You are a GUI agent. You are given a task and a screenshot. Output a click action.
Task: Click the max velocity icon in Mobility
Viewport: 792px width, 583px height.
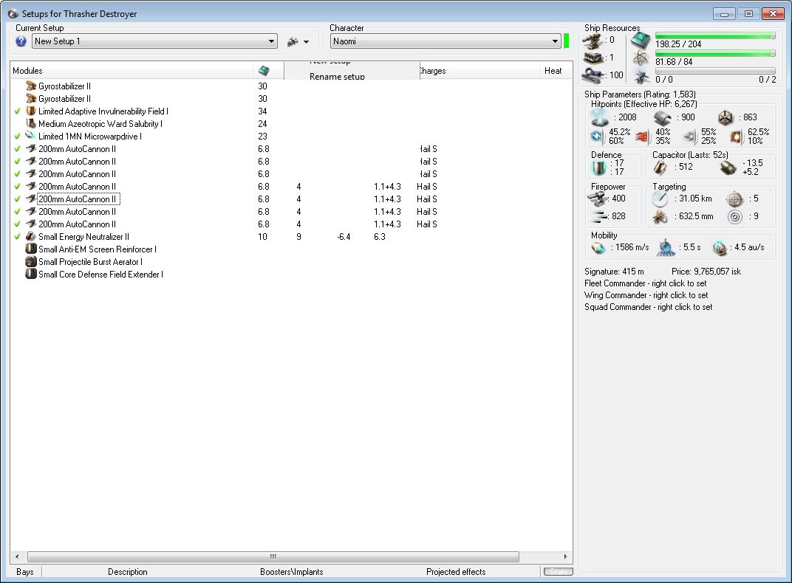point(598,248)
